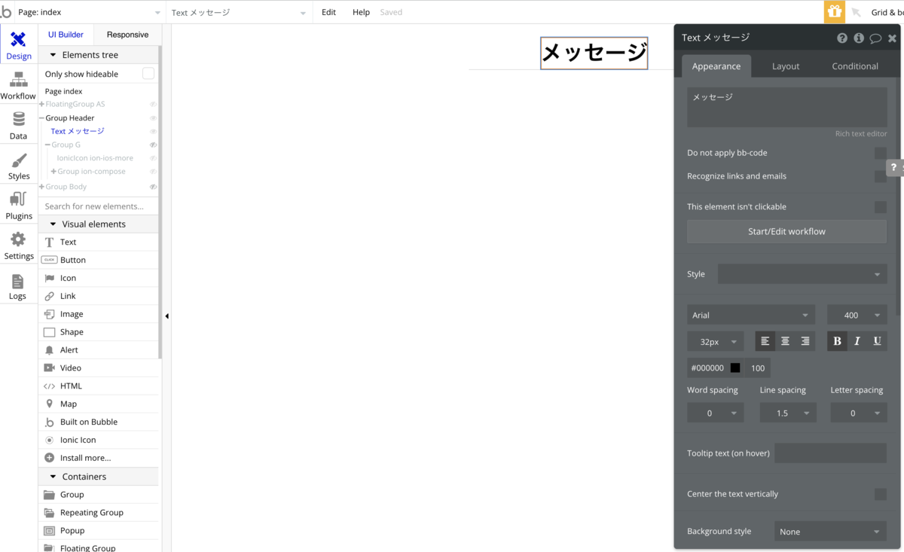904x552 pixels.
Task: Click the Search for new elements field
Action: [99, 206]
